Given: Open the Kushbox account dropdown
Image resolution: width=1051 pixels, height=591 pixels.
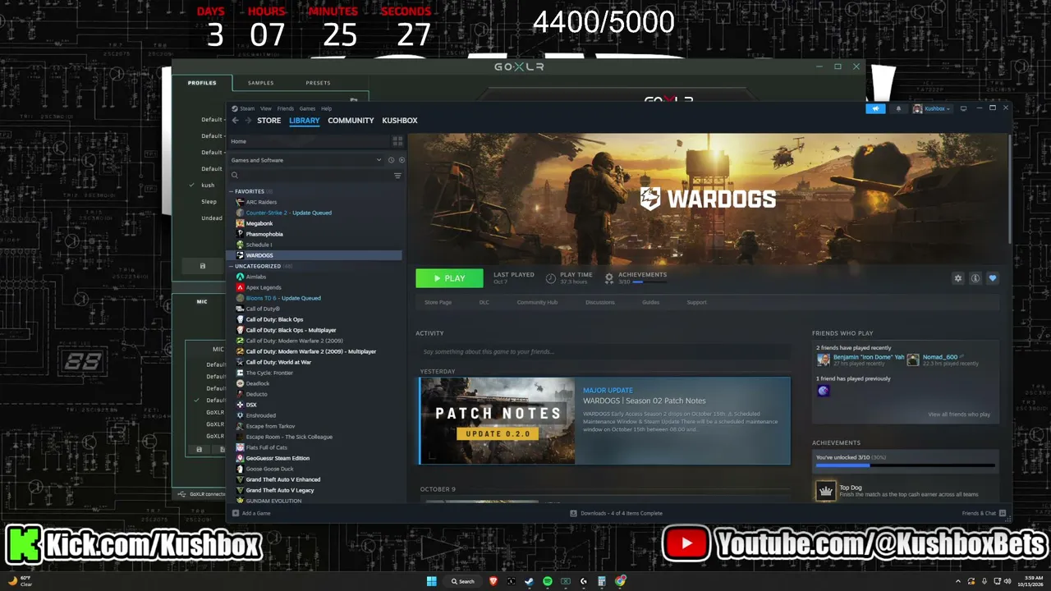Looking at the screenshot, I should tap(931, 108).
